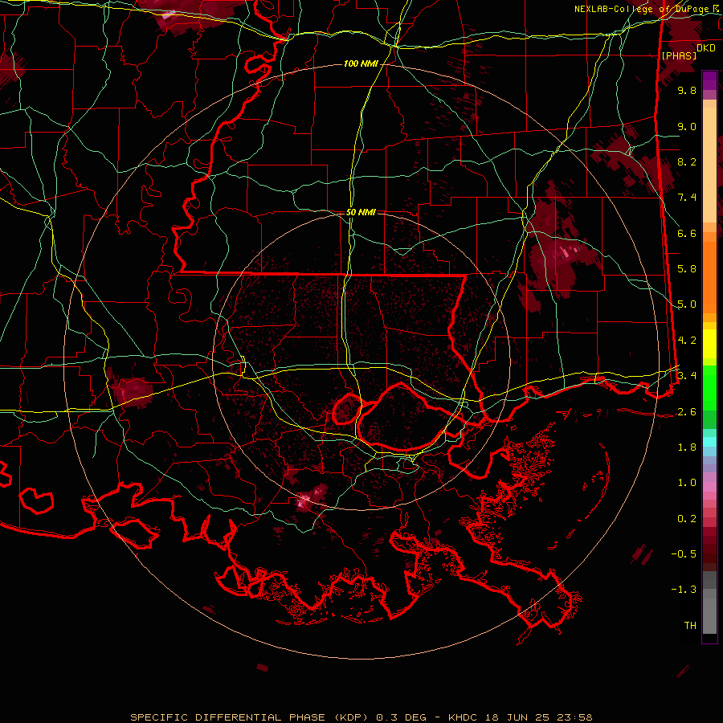Click the DKD product label
Image resolution: width=723 pixels, height=723 pixels.
(706, 48)
